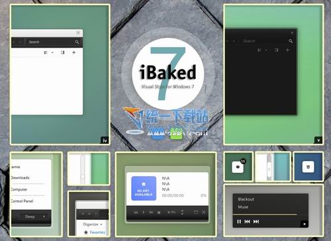Click the plus icon in the light window toolbar
The image size is (331, 241).
[73, 52]
